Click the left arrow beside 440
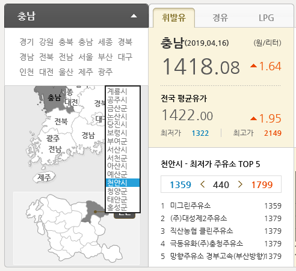 point(203,184)
